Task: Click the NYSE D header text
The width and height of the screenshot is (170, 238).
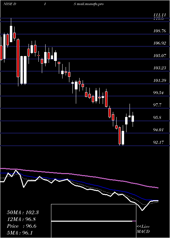Action: [10, 4]
